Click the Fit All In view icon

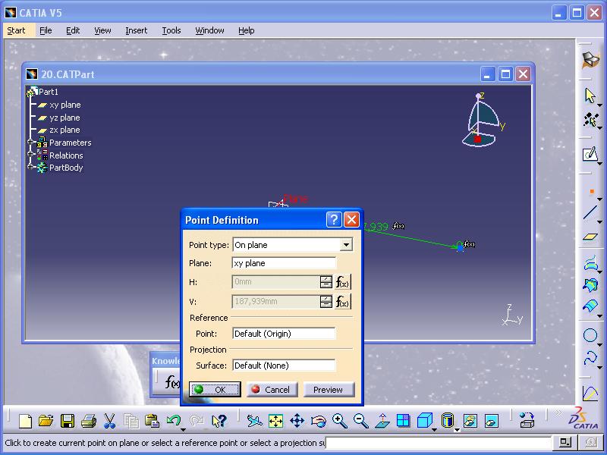tap(275, 420)
